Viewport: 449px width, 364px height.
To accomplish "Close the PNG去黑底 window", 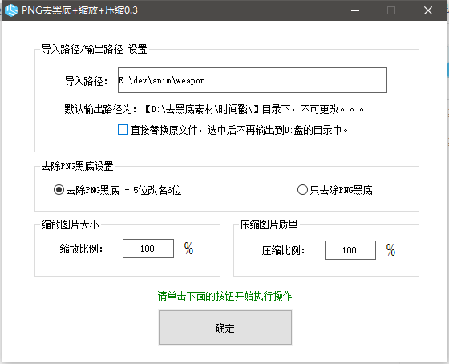I will click(x=428, y=10).
